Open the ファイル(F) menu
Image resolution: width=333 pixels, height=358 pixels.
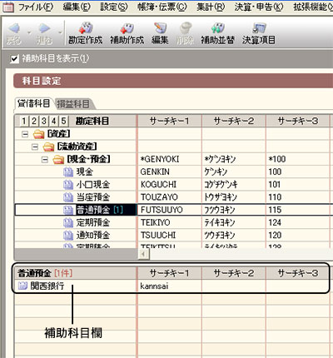click(x=36, y=7)
